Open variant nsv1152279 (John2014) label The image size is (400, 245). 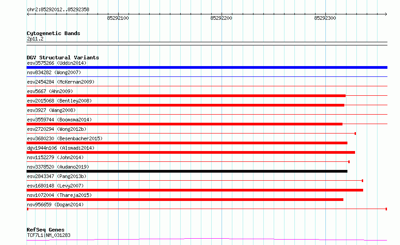pos(55,157)
